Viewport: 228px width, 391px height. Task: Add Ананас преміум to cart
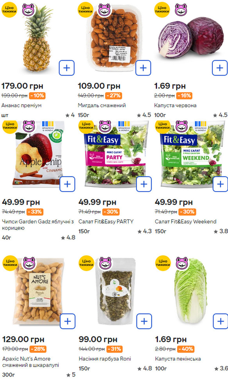[x=66, y=68]
